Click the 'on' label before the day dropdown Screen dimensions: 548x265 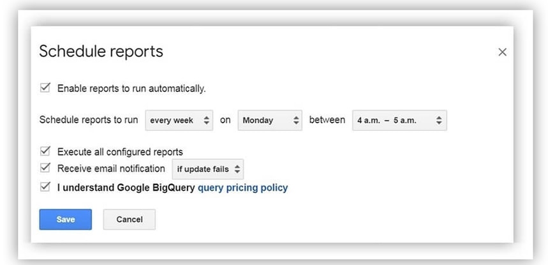pyautogui.click(x=225, y=120)
